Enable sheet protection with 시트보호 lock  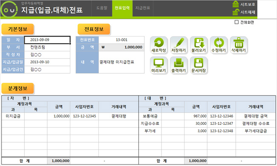244,4
